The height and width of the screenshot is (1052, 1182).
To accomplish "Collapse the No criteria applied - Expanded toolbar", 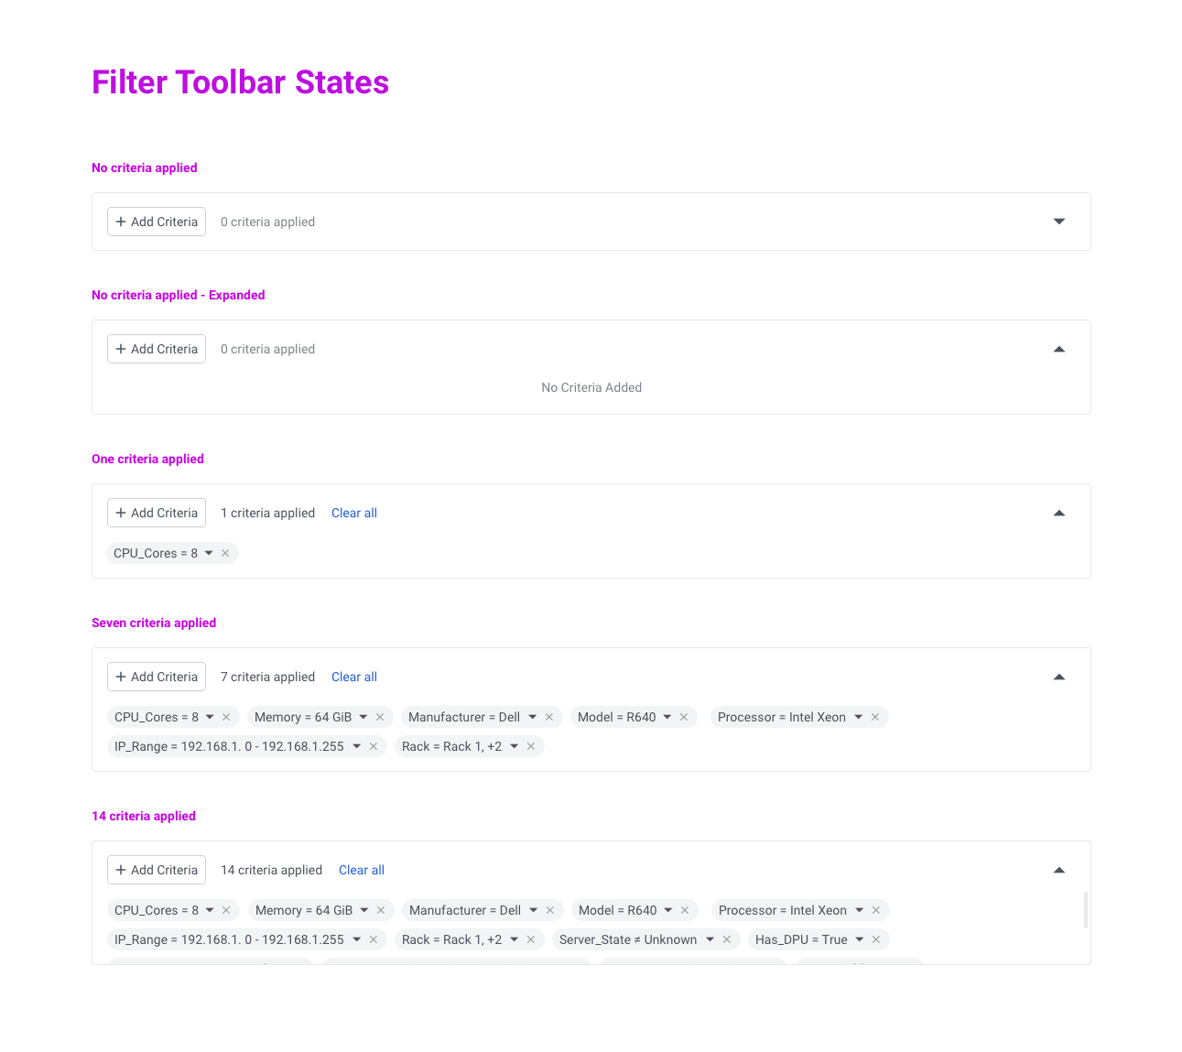I will pyautogui.click(x=1059, y=349).
